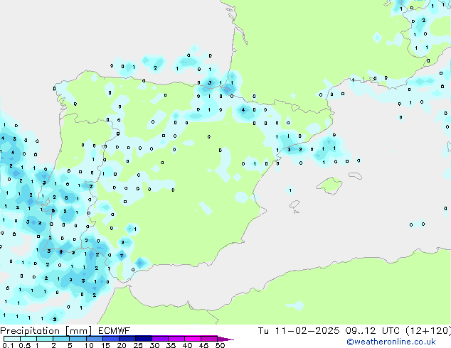The height and width of the screenshot is (348, 451).
Task: Pick the 45–50 mm legend color swatch
Action: click(x=209, y=339)
